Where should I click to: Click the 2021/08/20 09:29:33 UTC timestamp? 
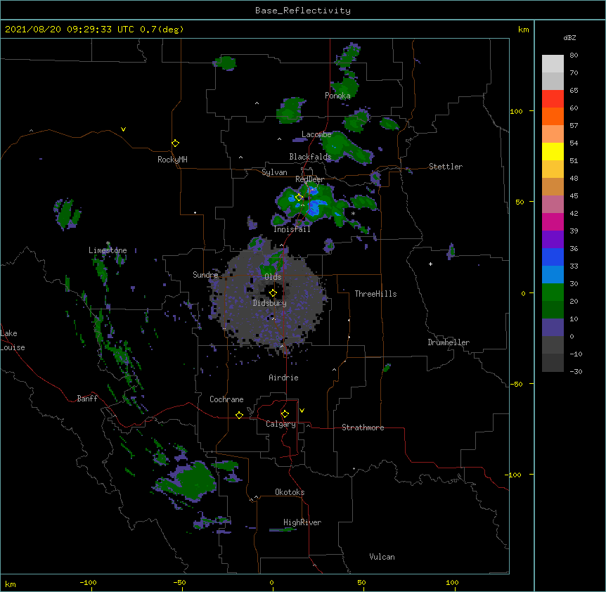[69, 30]
